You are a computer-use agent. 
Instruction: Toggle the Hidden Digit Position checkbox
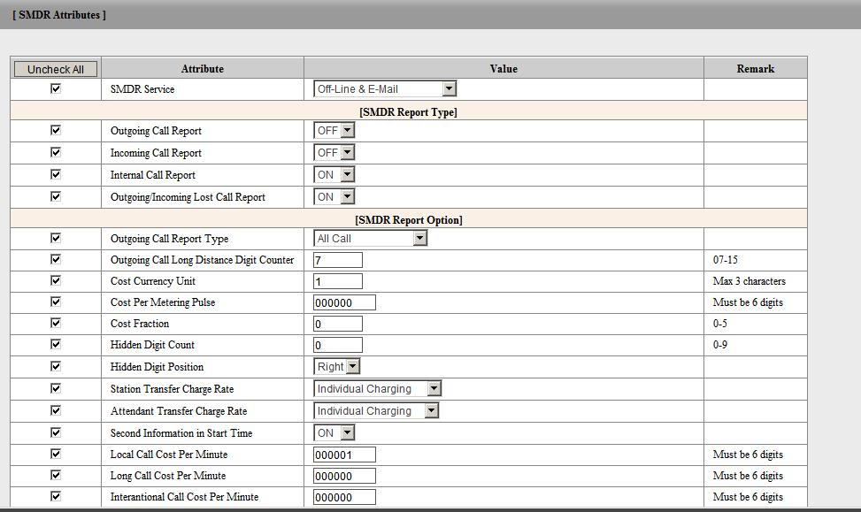point(56,366)
